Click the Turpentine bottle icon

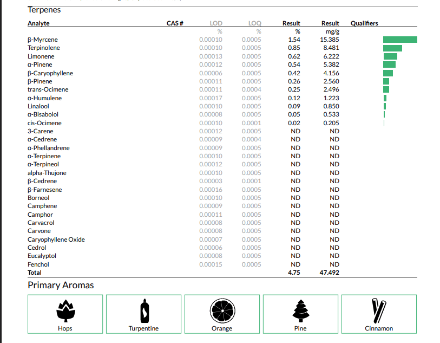tap(145, 310)
